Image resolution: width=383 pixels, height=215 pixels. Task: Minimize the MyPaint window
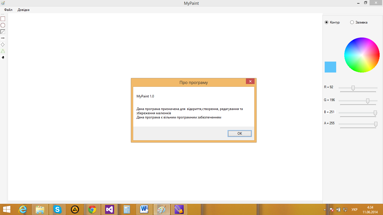358,3
